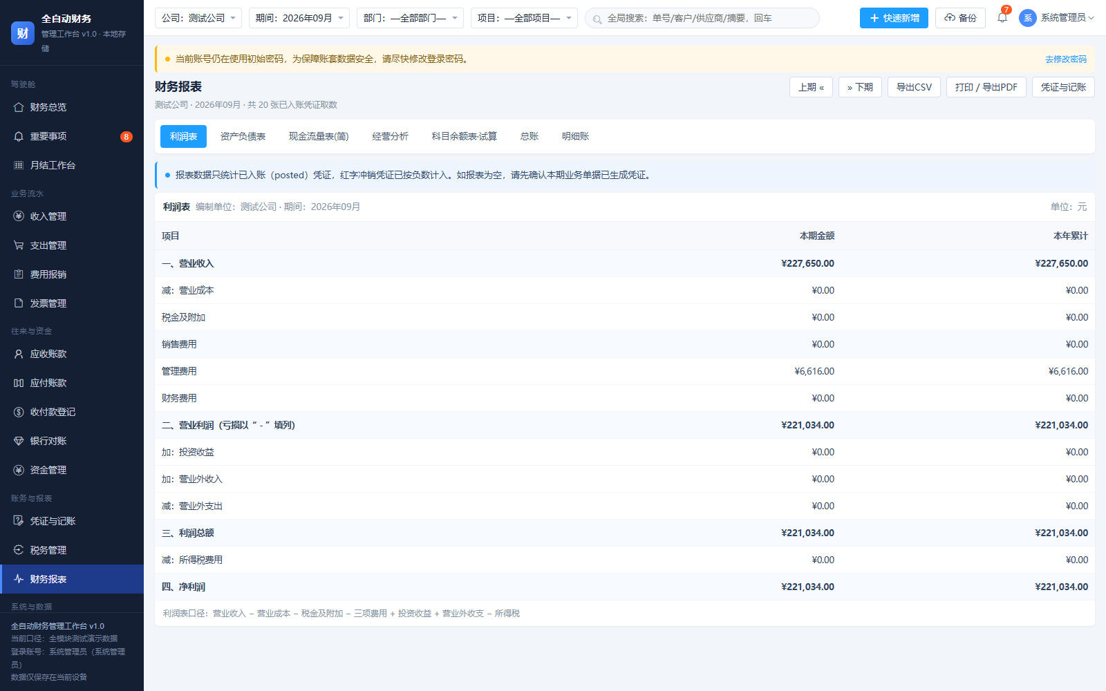Click the 快速新增 button
Viewport: 1106px width, 691px height.
click(894, 18)
